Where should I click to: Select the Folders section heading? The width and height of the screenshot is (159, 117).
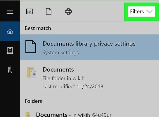pyautogui.click(x=33, y=101)
